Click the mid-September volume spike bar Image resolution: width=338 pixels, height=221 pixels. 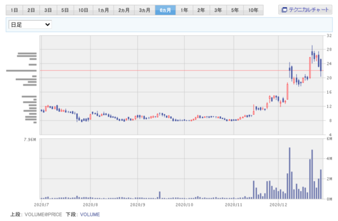click(160, 195)
